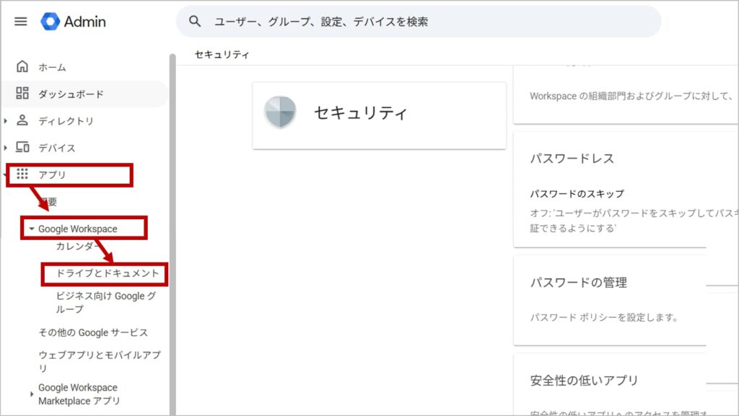Expand Google Workspace Marketplace アプリ arrow
Image resolution: width=739 pixels, height=416 pixels.
point(32,394)
